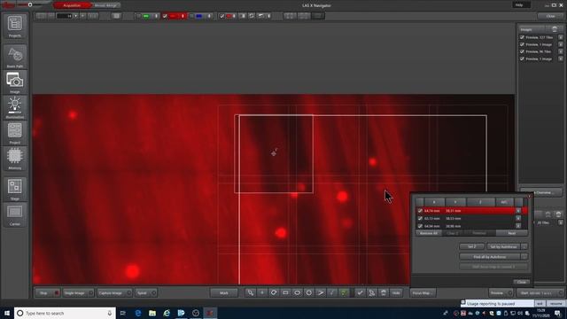The height and width of the screenshot is (319, 567).
Task: Toggle the green channel checkbox
Action: tap(139, 16)
